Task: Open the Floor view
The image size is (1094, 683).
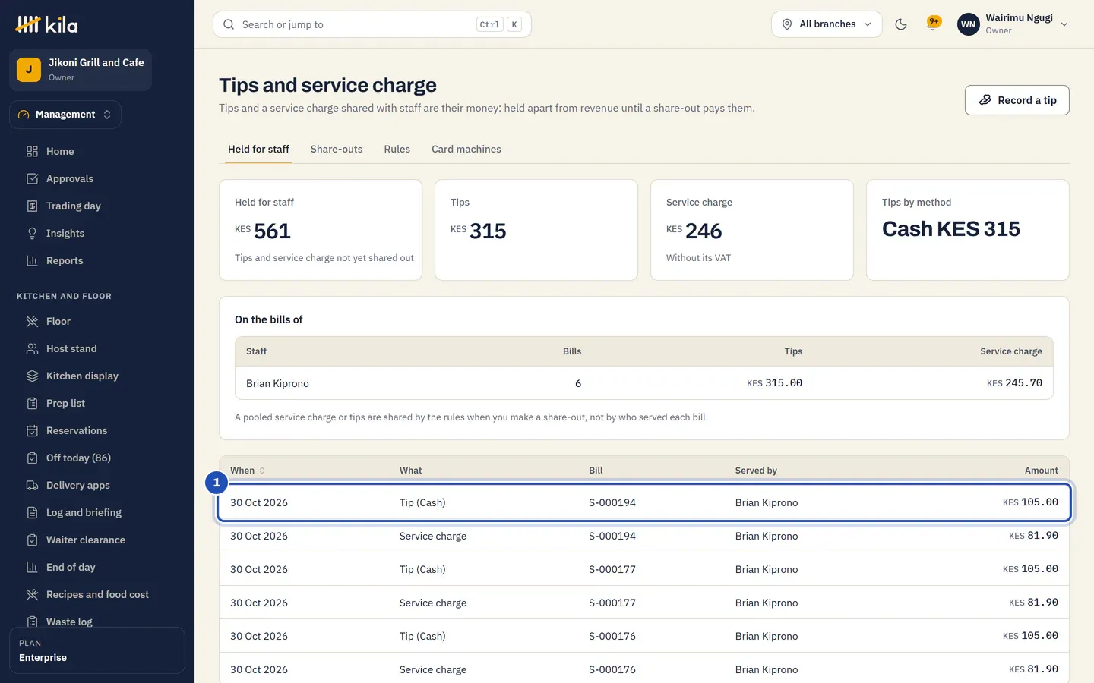Action: [x=58, y=321]
